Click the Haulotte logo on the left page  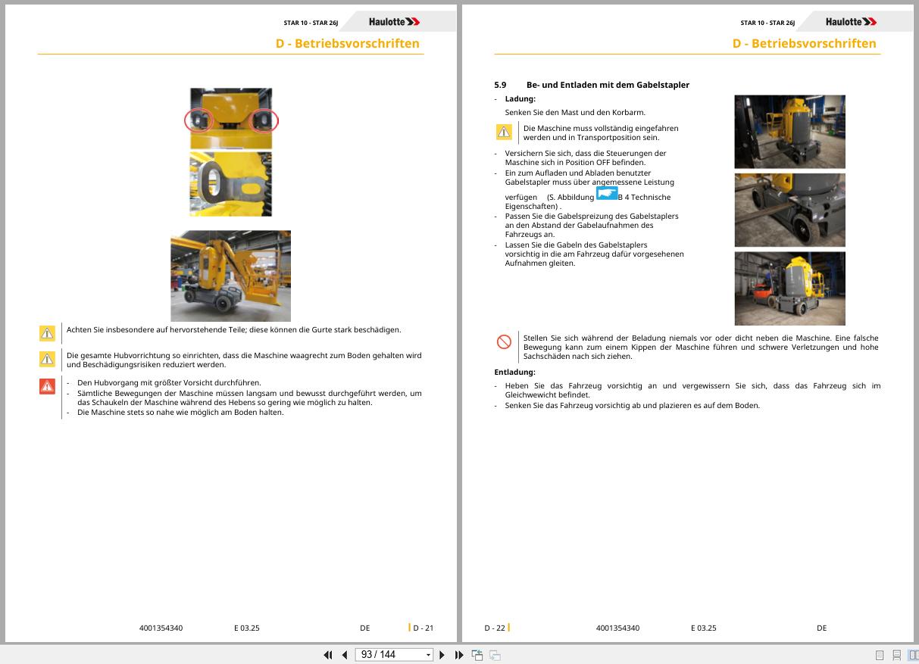(x=394, y=22)
